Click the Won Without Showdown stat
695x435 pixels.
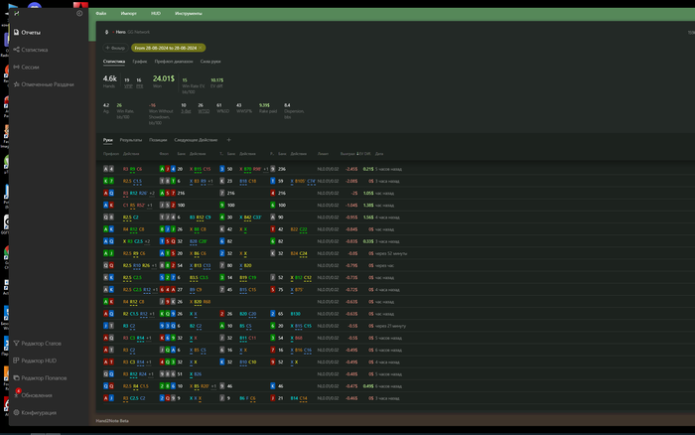(161, 114)
